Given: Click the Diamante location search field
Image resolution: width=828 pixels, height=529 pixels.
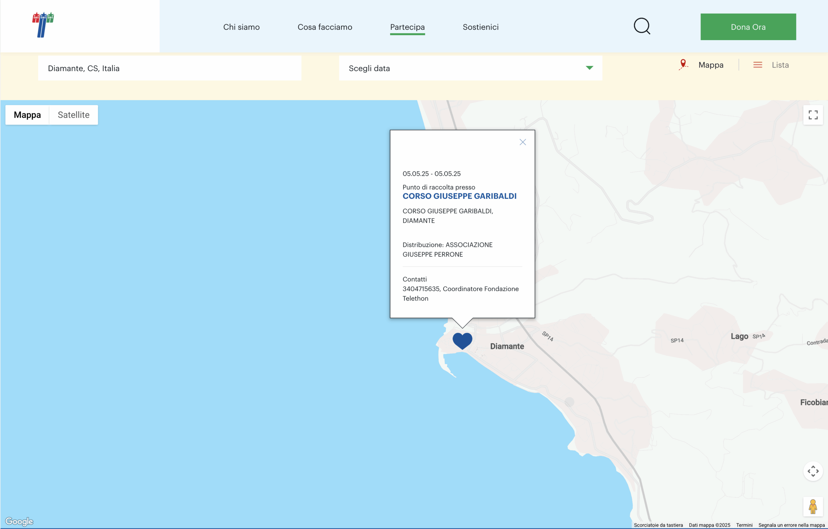Looking at the screenshot, I should [169, 69].
